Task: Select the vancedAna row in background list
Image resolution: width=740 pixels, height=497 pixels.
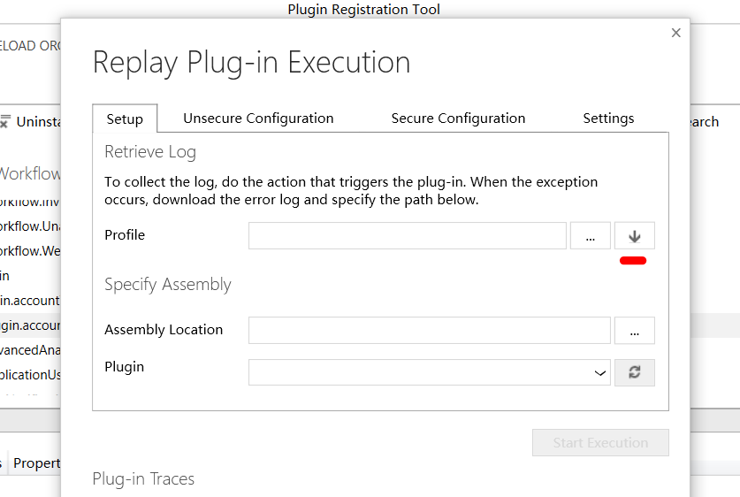Action: point(30,349)
